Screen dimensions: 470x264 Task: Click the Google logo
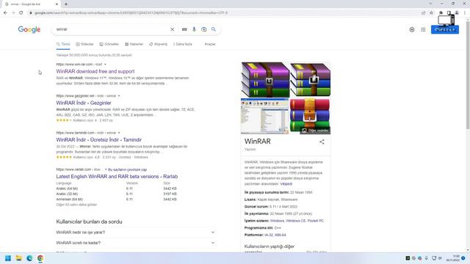pos(29,29)
